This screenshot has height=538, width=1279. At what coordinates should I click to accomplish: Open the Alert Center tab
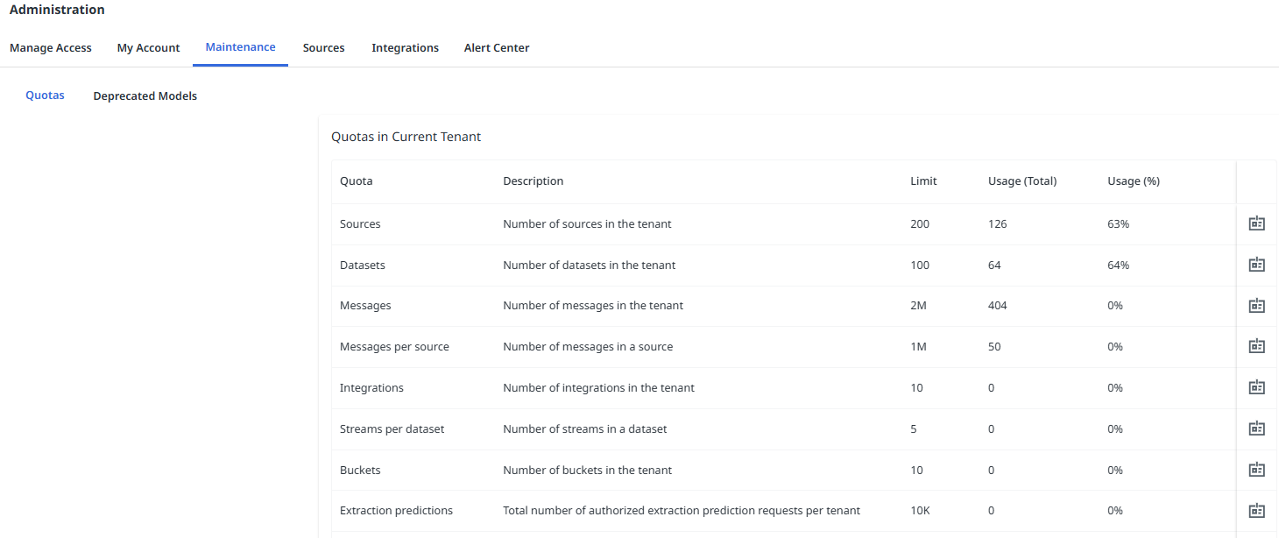[x=497, y=48]
